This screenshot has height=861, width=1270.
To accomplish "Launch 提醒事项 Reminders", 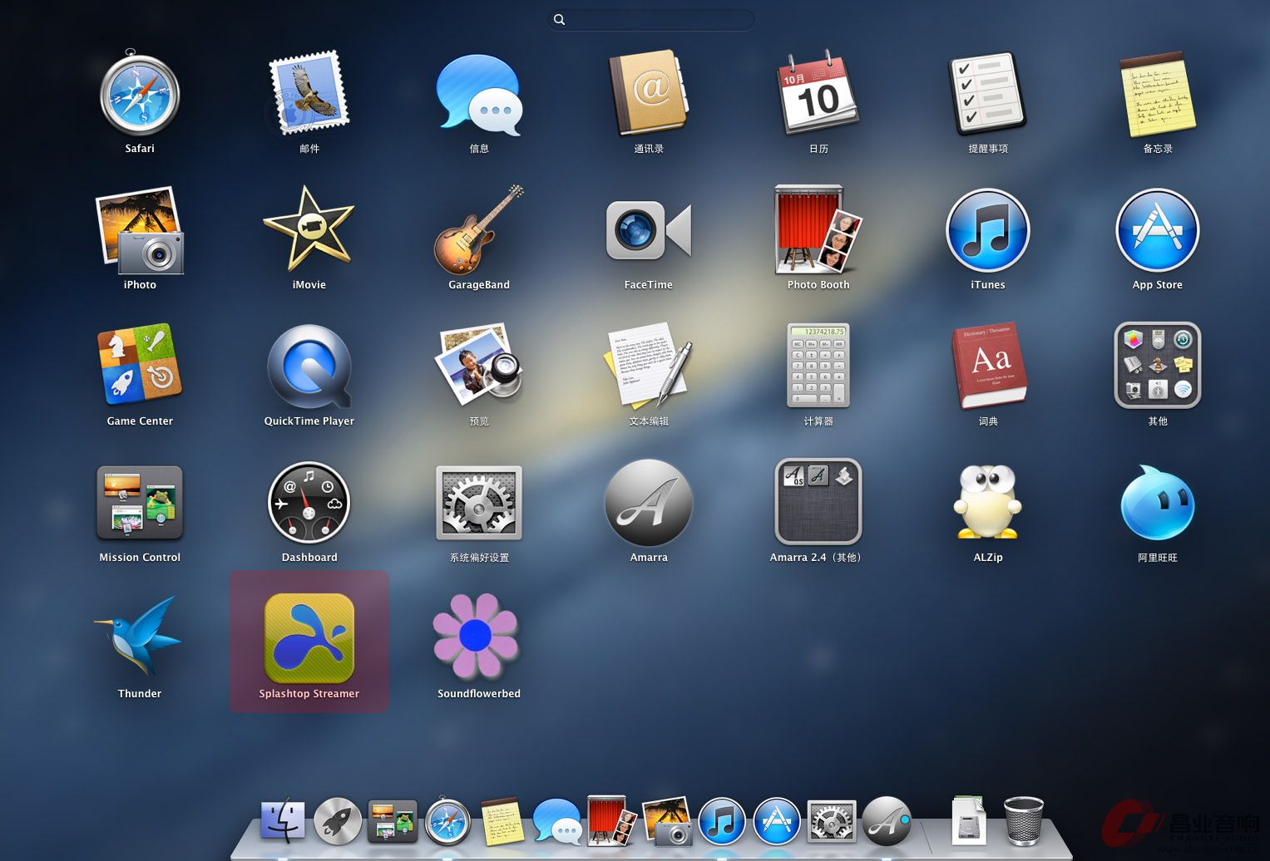I will coord(988,94).
